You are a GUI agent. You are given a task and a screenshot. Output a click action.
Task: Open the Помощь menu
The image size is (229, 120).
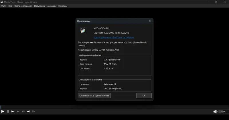[x=63, y=6]
